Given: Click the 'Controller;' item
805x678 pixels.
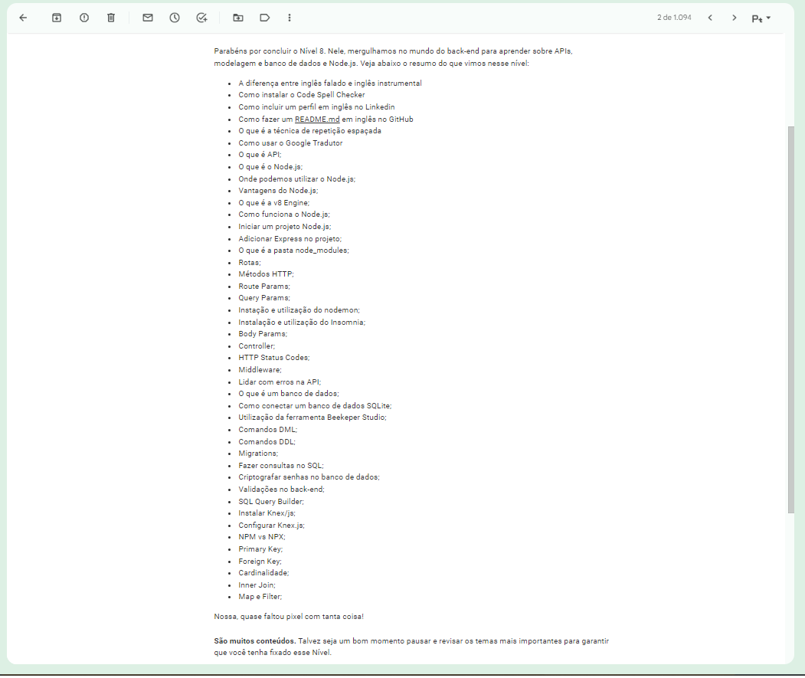Looking at the screenshot, I should click(x=256, y=346).
